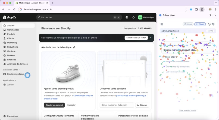This screenshot has height=120, width=219.
Task: Click the Générer button
Action: coord(142,105)
